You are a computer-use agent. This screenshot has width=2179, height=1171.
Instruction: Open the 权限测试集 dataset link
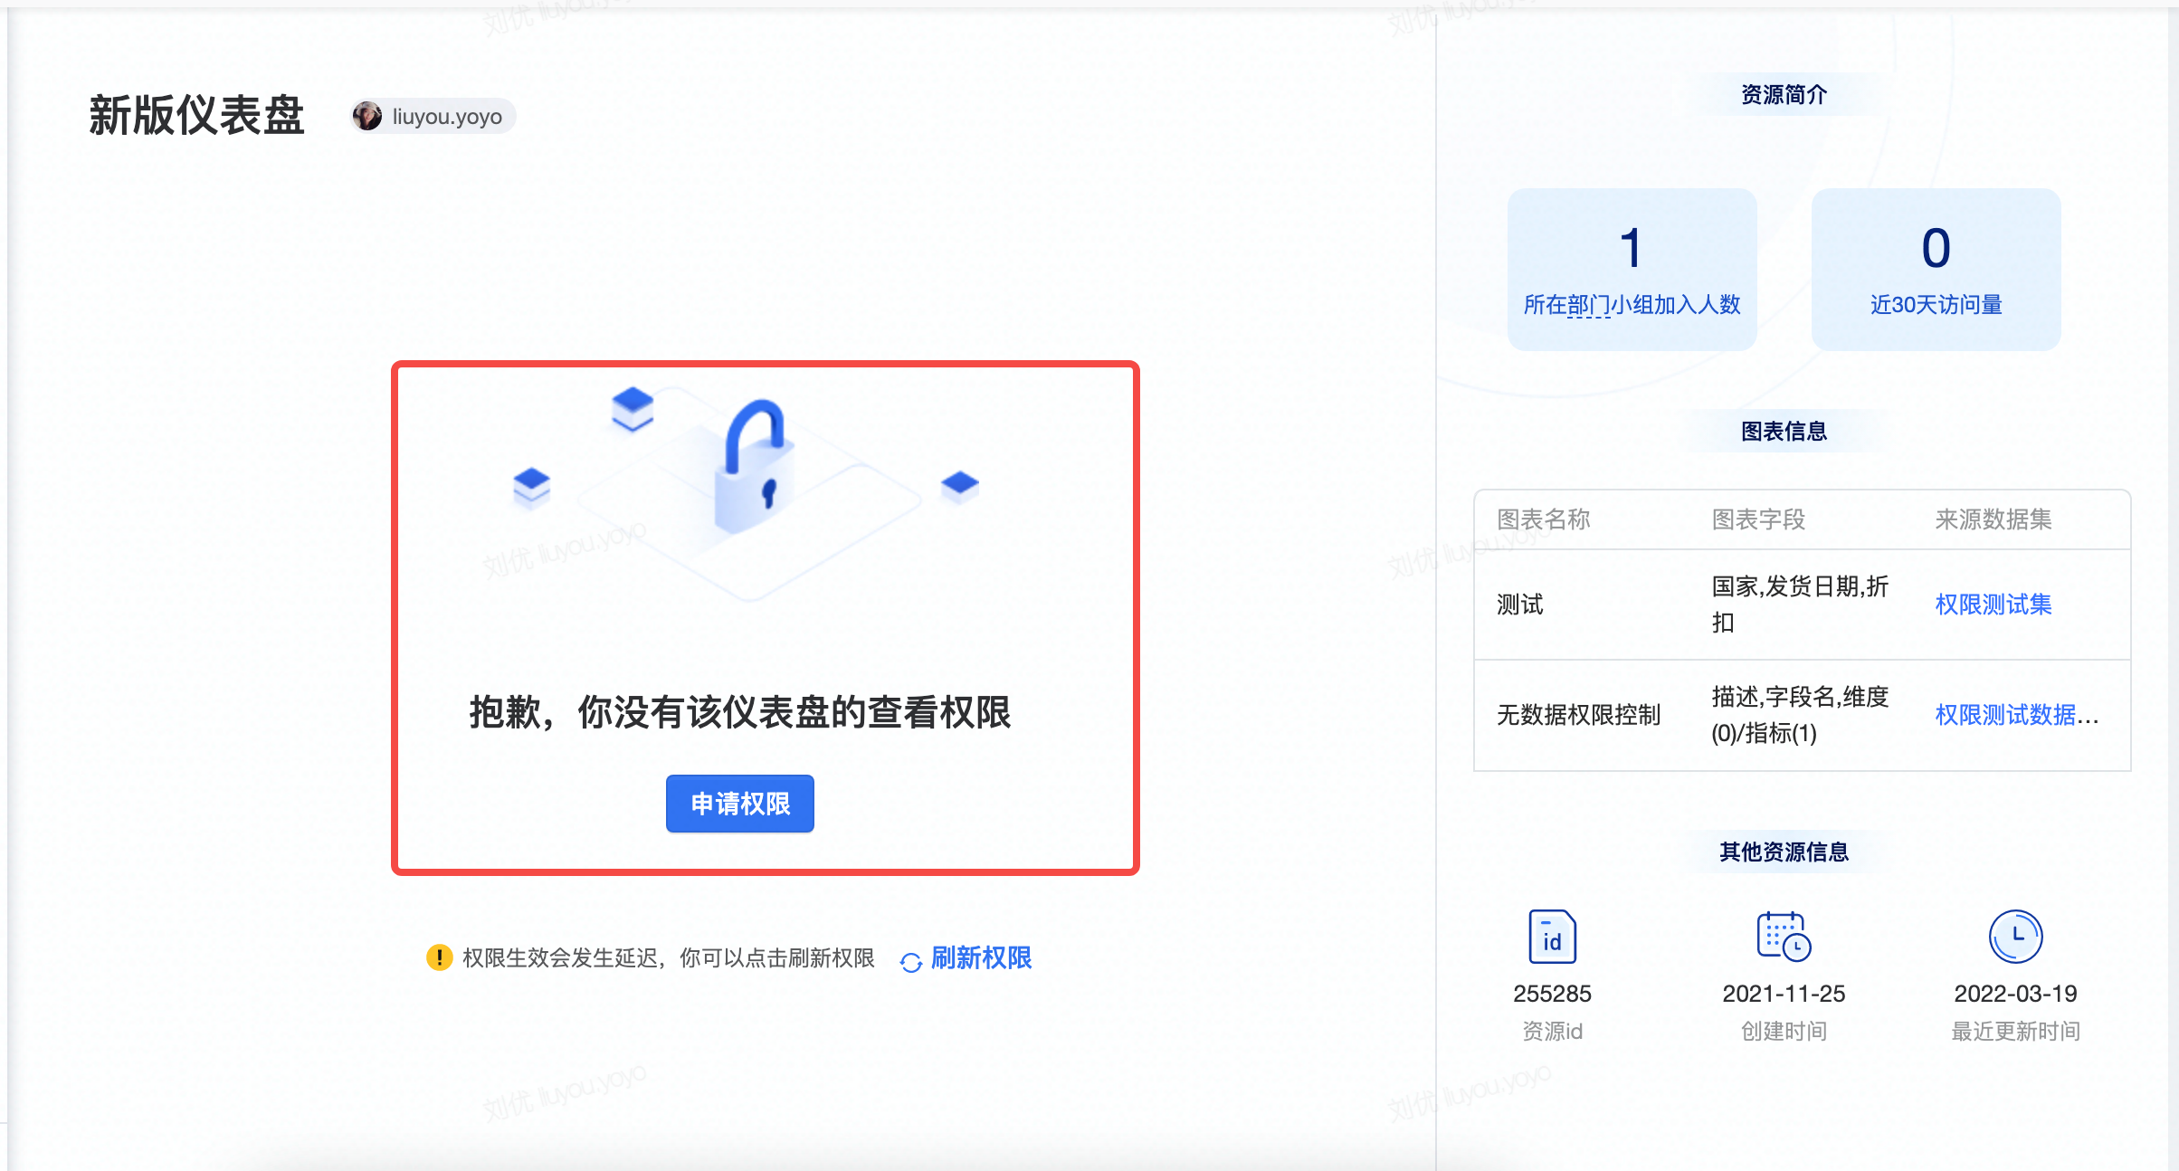1993,605
